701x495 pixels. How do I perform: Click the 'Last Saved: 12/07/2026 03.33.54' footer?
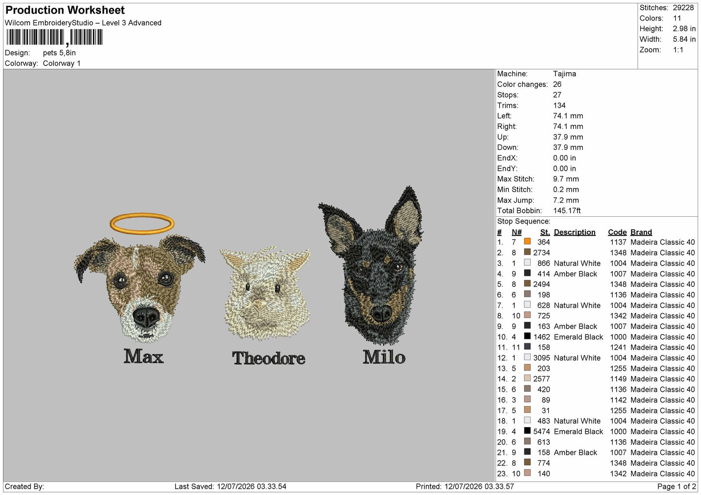(230, 486)
